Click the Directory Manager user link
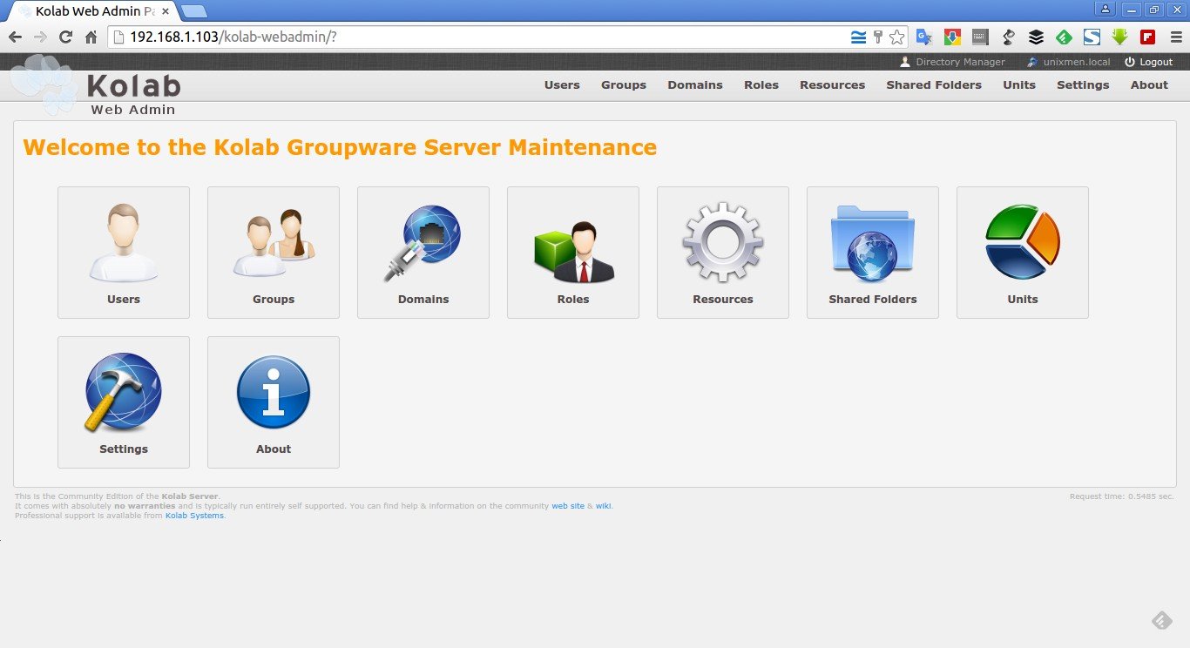This screenshot has height=648, width=1190. (952, 62)
